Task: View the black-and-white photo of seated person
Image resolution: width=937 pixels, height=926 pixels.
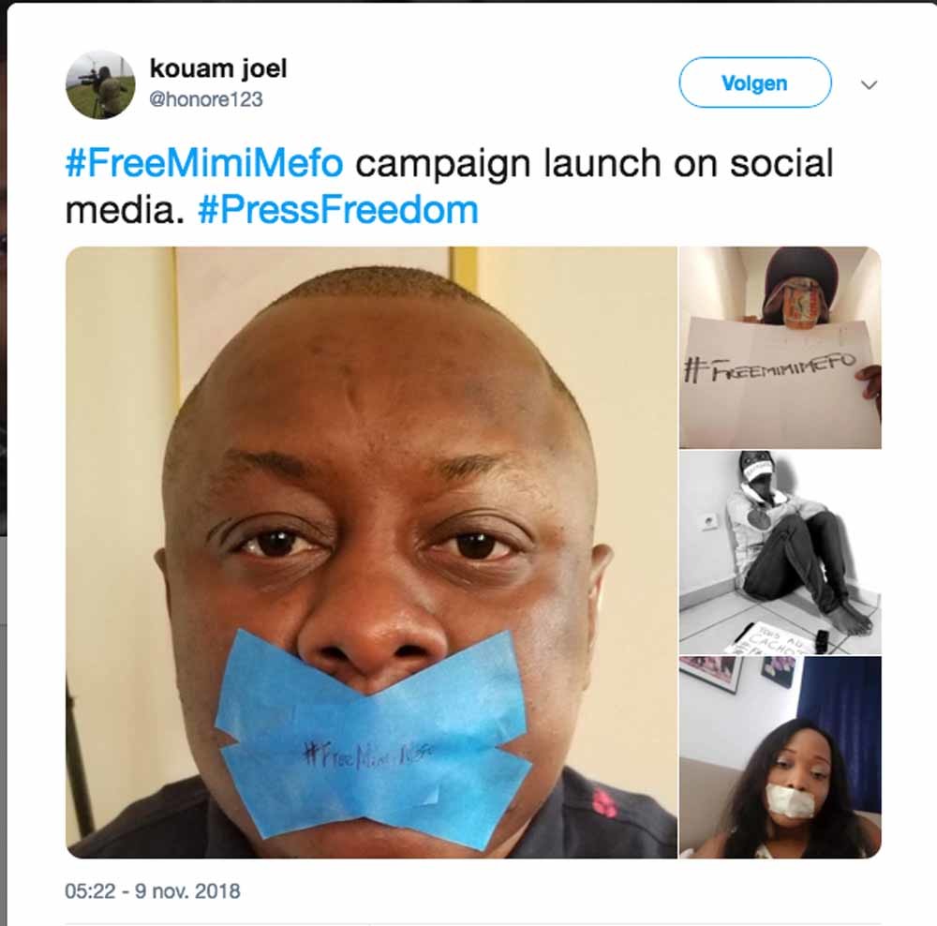Action: tap(780, 551)
